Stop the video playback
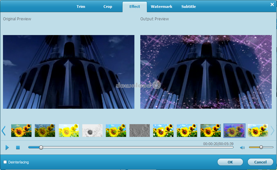This screenshot has width=277, height=170. (18, 147)
